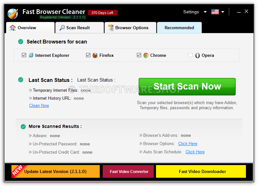
Task: Click the US flag language icon
Action: [x=215, y=12]
